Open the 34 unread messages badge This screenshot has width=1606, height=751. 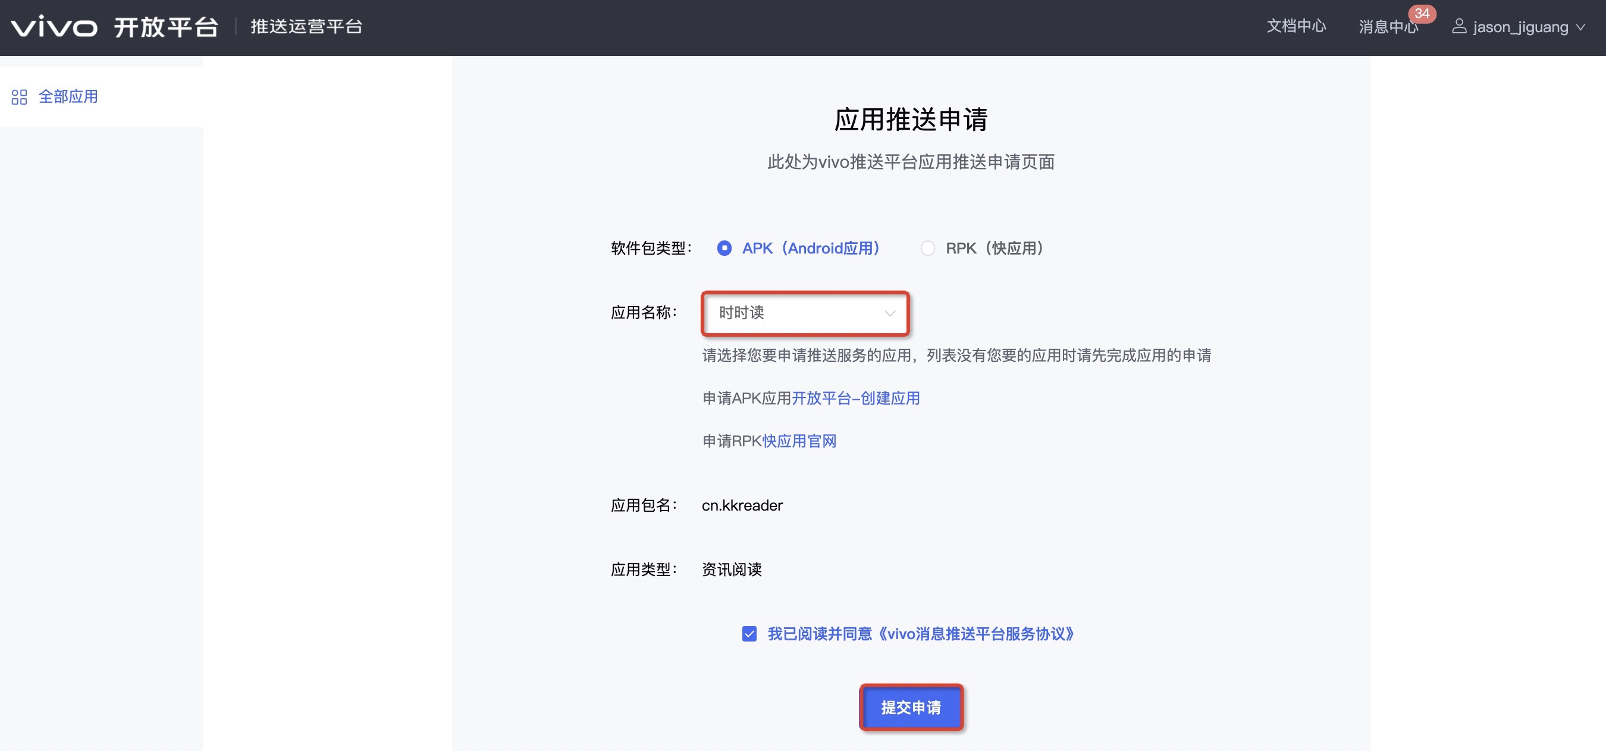(x=1422, y=13)
